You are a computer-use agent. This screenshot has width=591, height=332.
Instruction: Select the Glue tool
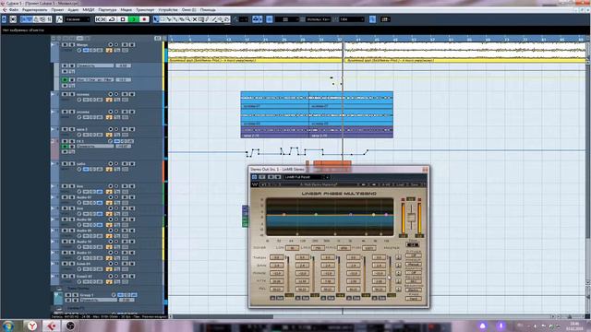pyautogui.click(x=175, y=19)
